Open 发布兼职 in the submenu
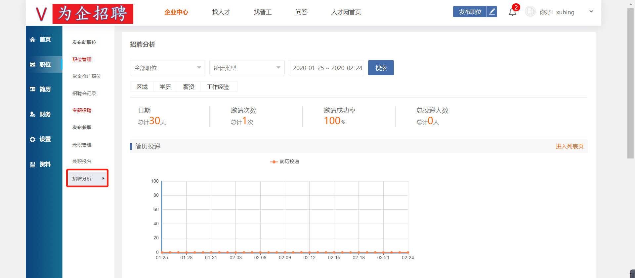 point(82,127)
